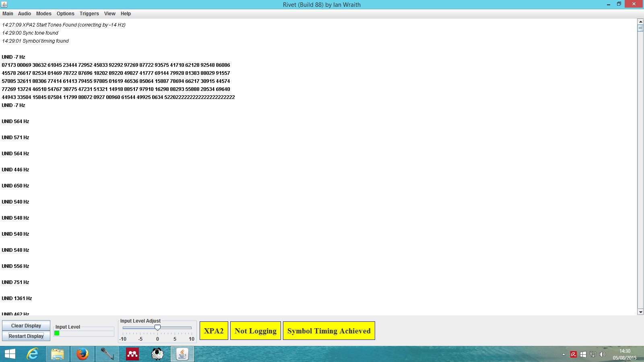Click the XPA2 mode status label
This screenshot has height=362, width=644.
click(x=214, y=331)
